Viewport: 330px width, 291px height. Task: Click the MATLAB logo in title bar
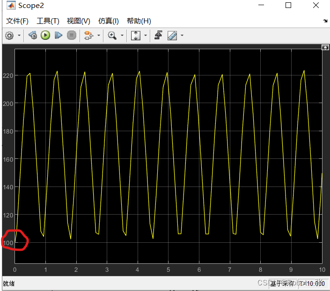coord(11,6)
